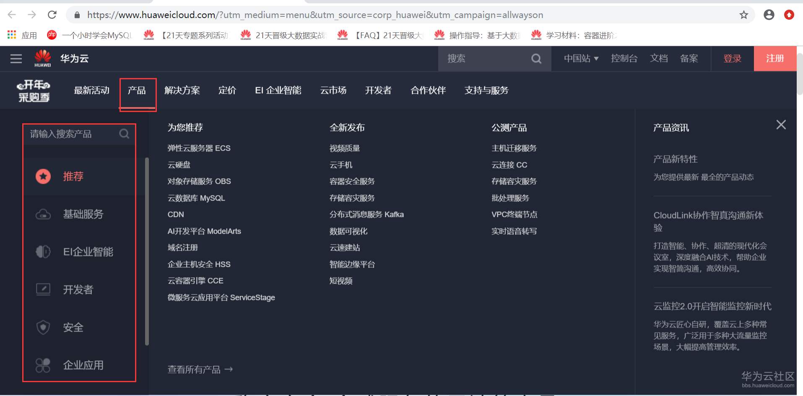Click the browser address bar URL

pos(315,15)
